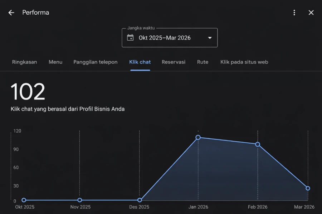
Task: Click the 90 y-axis value
Action: point(16,149)
